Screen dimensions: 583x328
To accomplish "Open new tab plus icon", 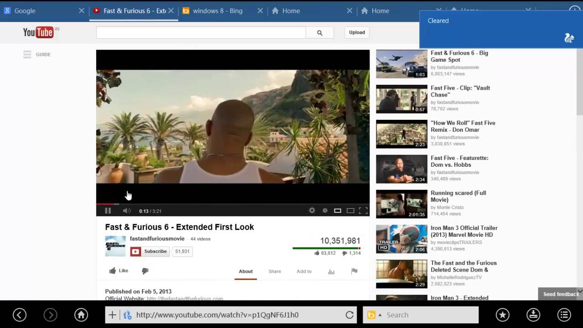I will tap(112, 315).
